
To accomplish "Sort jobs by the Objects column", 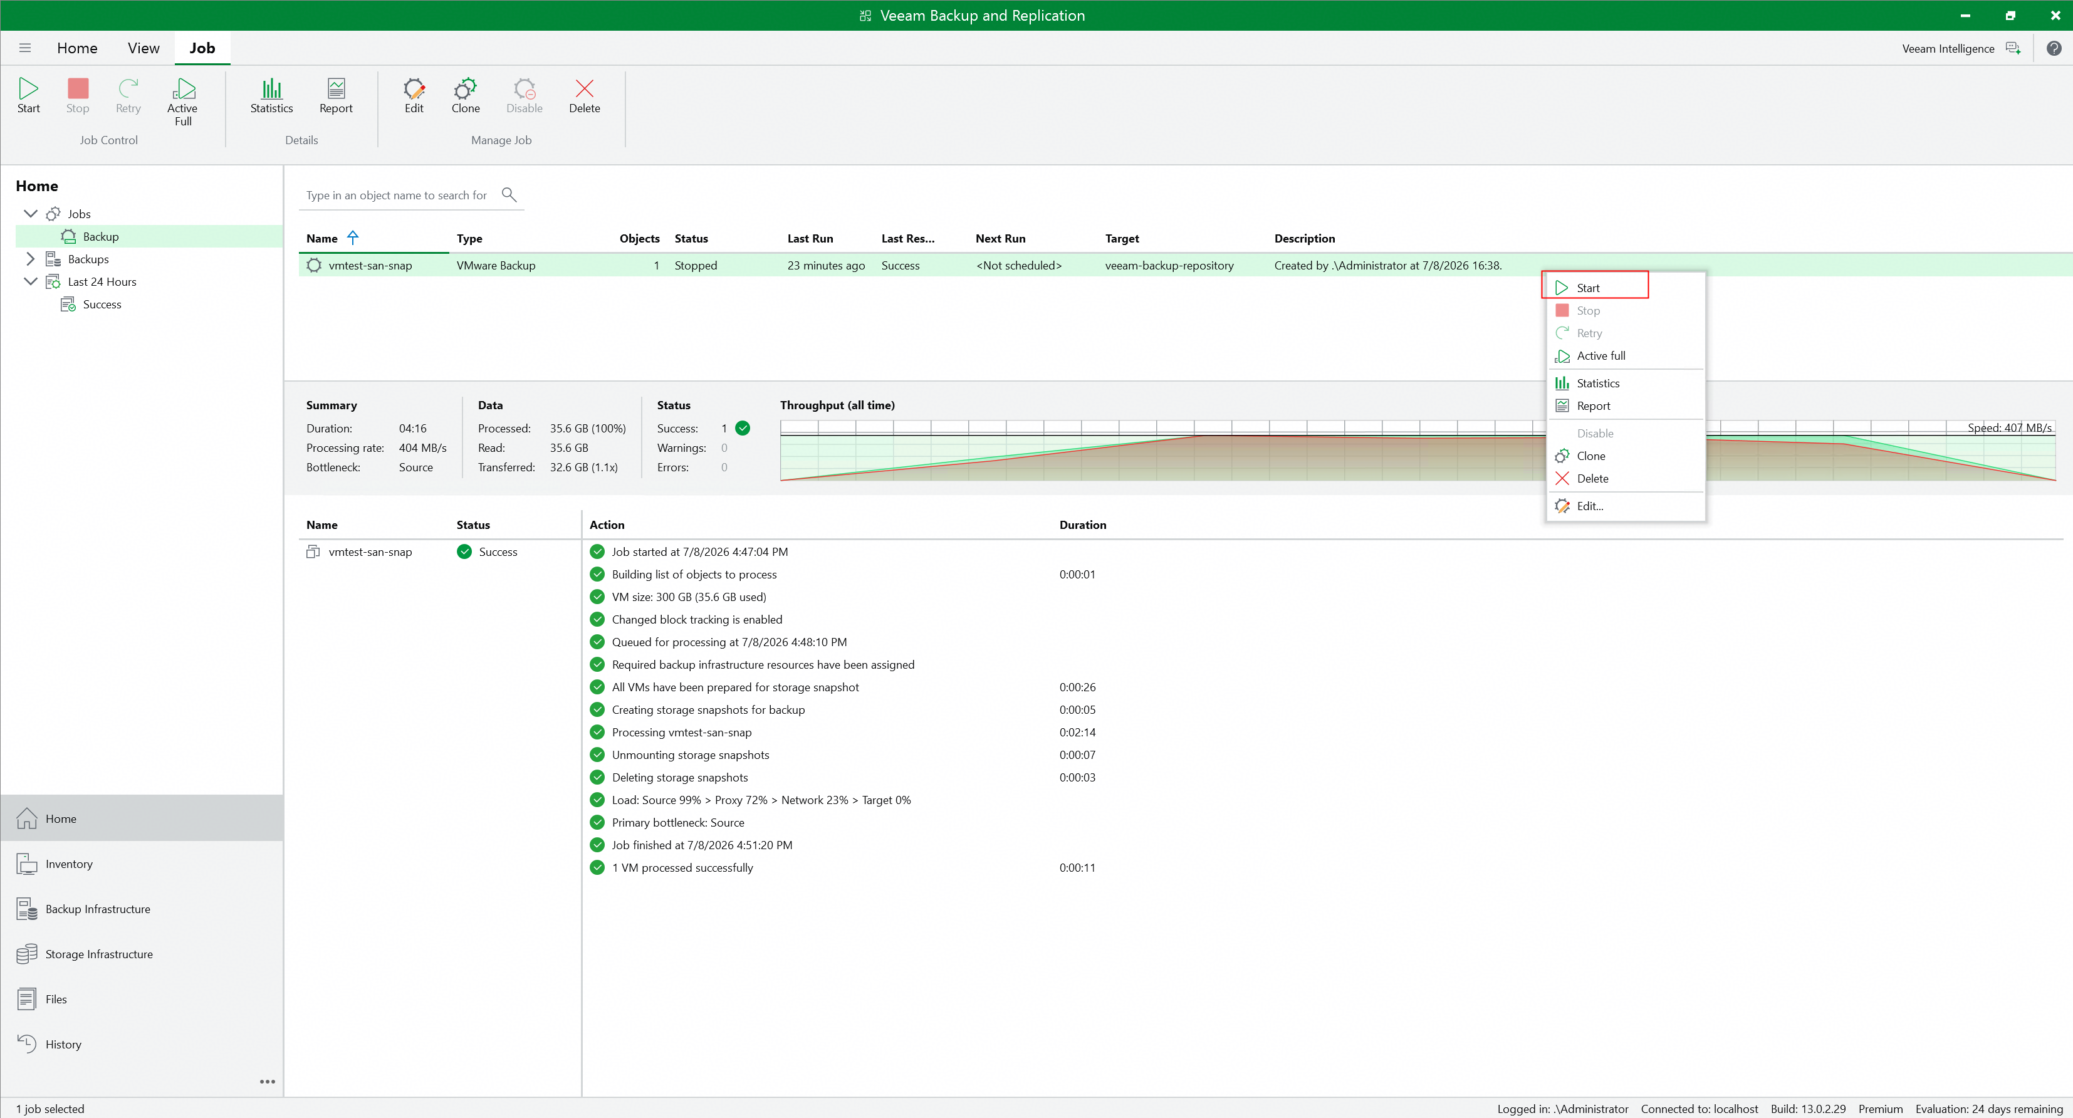I will [x=639, y=238].
